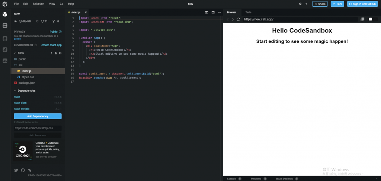
Task: Open the Project Info cube icon in sidebar
Action: 5,15
